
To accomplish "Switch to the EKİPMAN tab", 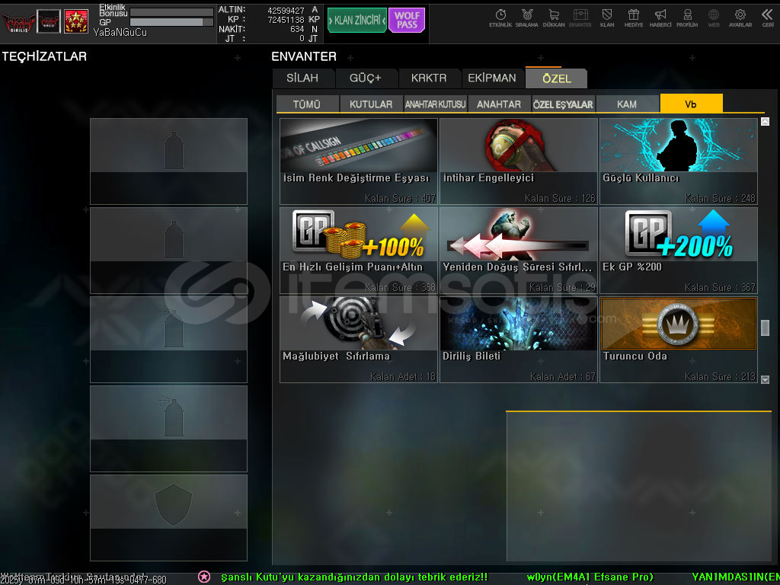I will [492, 78].
